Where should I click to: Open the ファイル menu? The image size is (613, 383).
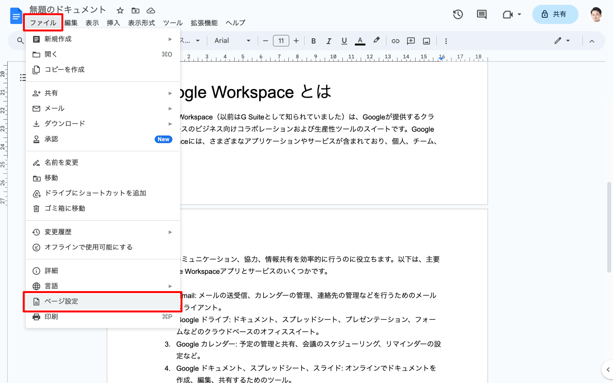(43, 23)
